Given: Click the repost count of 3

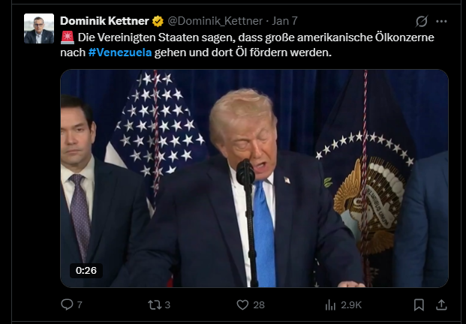Looking at the screenshot, I should [167, 305].
